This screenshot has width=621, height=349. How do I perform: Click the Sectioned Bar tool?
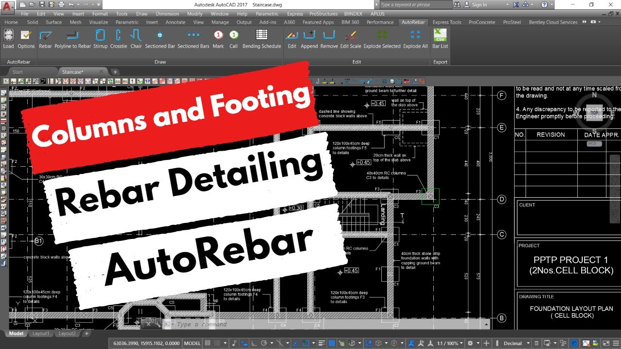(x=160, y=38)
